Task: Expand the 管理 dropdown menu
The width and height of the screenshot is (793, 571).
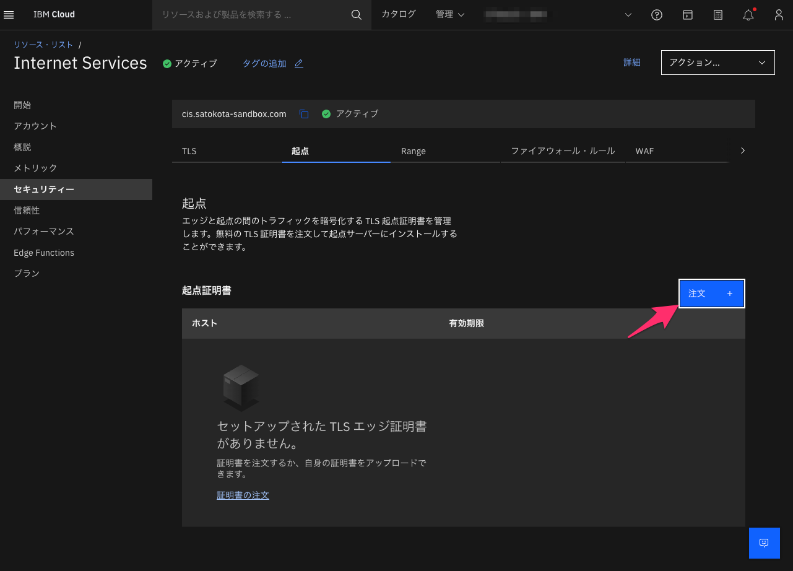Action: [x=450, y=14]
